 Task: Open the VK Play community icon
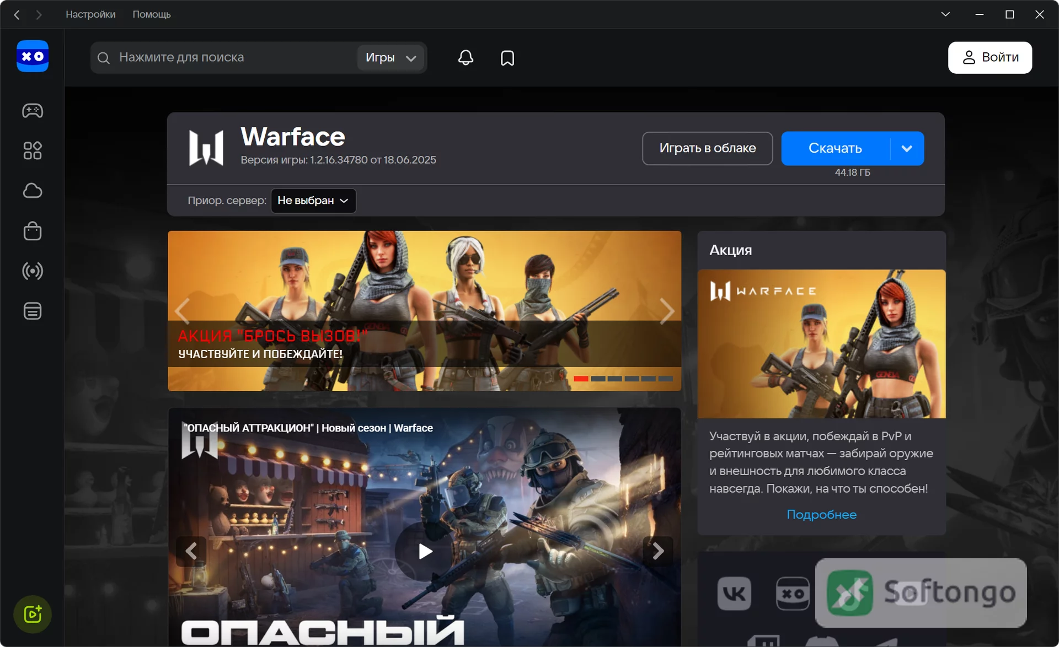point(793,594)
